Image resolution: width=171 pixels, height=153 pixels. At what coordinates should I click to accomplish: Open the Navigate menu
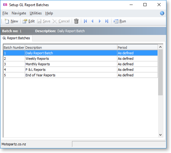19,13
